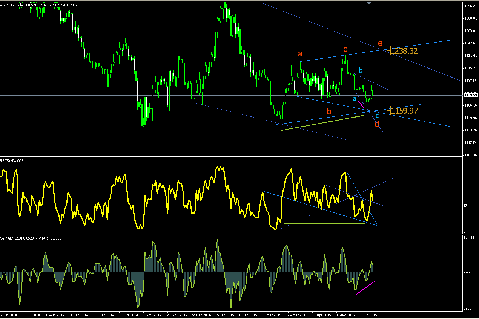Click the 8 May 2015 date label
This screenshot has width=479, height=319.
click(346, 315)
